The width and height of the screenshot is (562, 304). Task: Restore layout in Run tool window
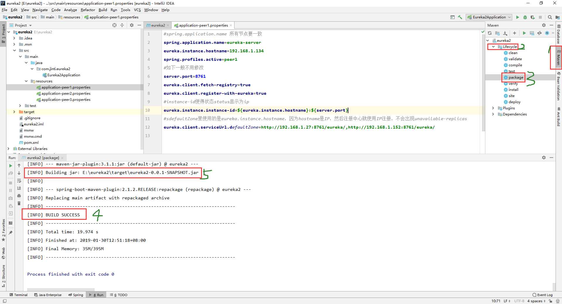11,223
